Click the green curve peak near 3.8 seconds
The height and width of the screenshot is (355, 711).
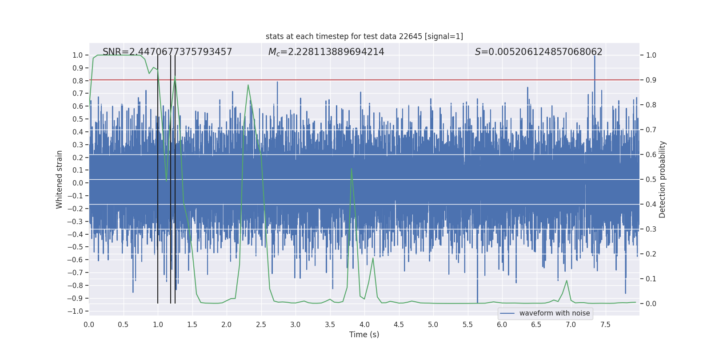pyautogui.click(x=352, y=169)
